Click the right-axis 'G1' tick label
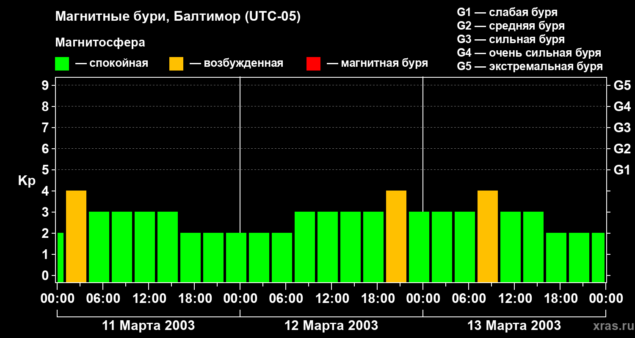Image resolution: width=635 pixels, height=338 pixels. [622, 170]
